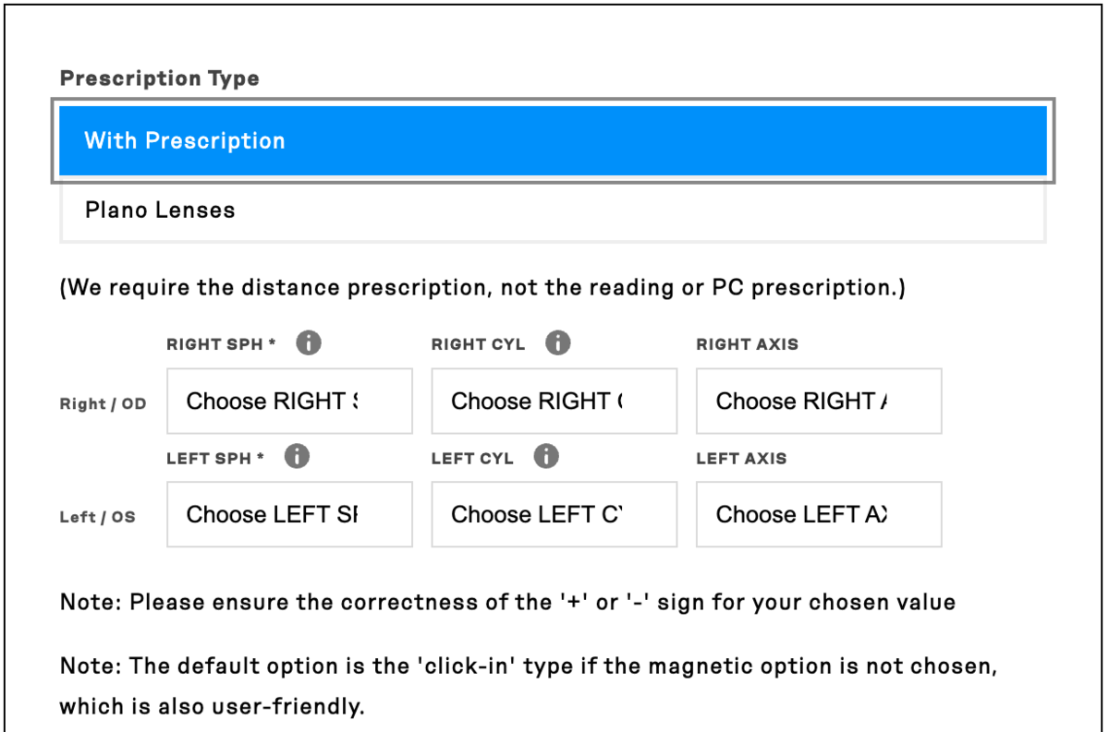This screenshot has height=732, width=1109.
Task: Tap the LEFT CYL information icon
Action: pyautogui.click(x=546, y=456)
